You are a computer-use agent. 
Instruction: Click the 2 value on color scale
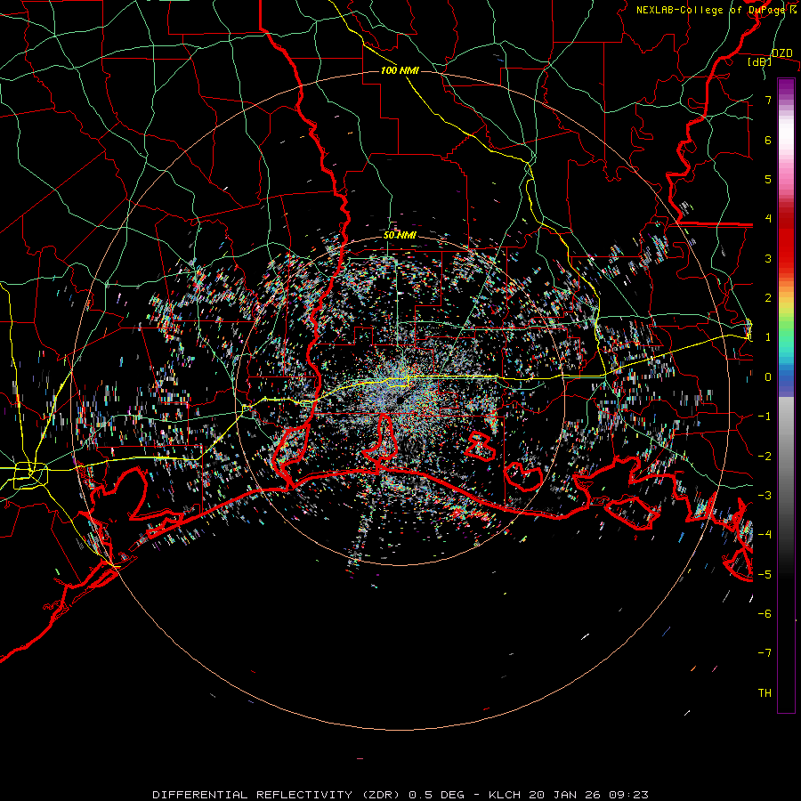pyautogui.click(x=768, y=298)
